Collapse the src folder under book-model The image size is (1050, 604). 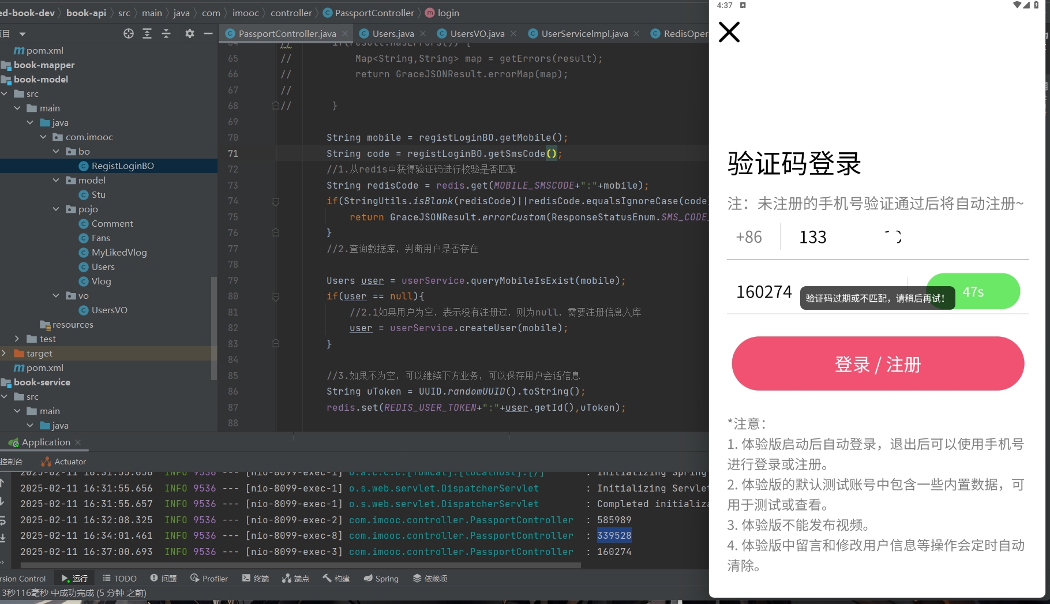(5, 93)
